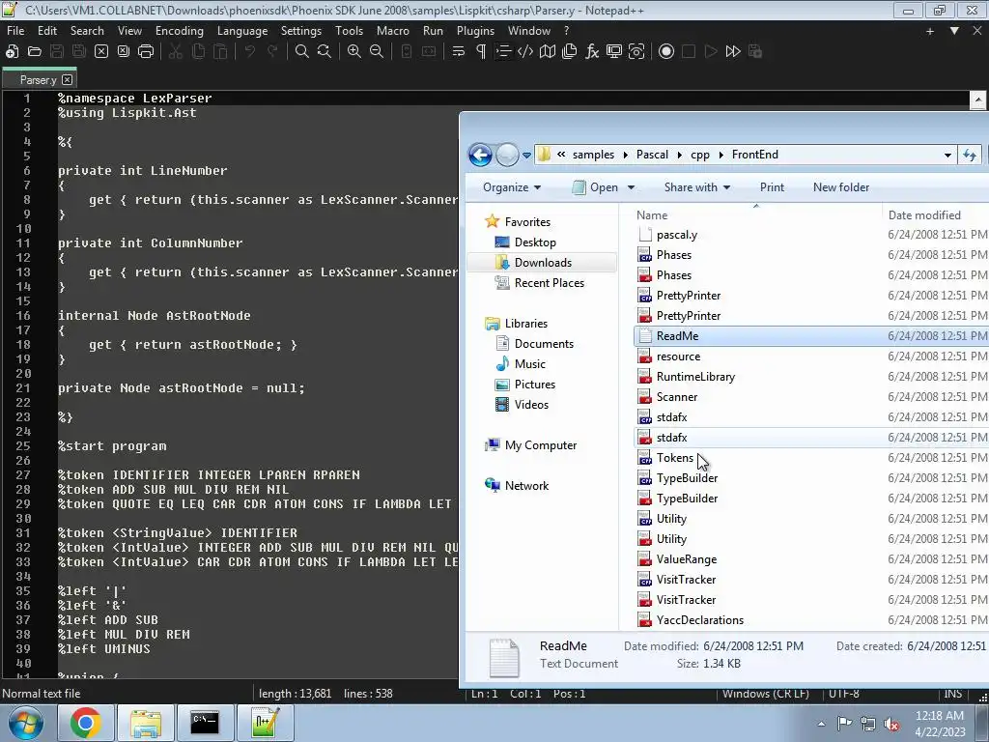Open Find and Replace toolbar icon
Viewport: 989px width, 742px height.
(x=325, y=52)
